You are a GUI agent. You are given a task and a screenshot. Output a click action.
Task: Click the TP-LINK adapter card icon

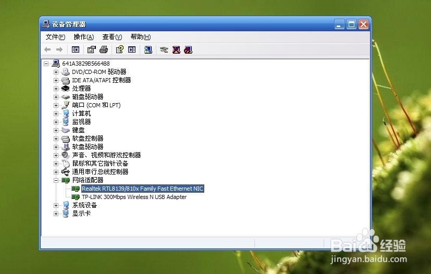[x=76, y=197]
